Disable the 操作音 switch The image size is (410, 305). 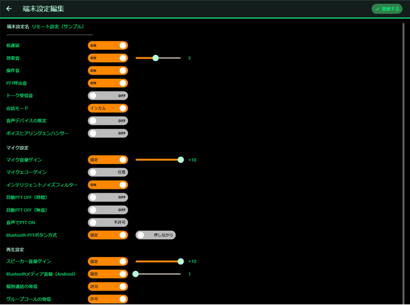(108, 71)
